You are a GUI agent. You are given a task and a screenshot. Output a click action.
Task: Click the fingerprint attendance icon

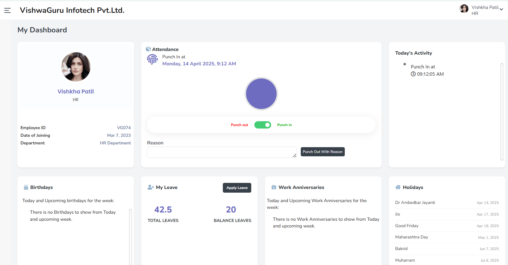pyautogui.click(x=152, y=60)
